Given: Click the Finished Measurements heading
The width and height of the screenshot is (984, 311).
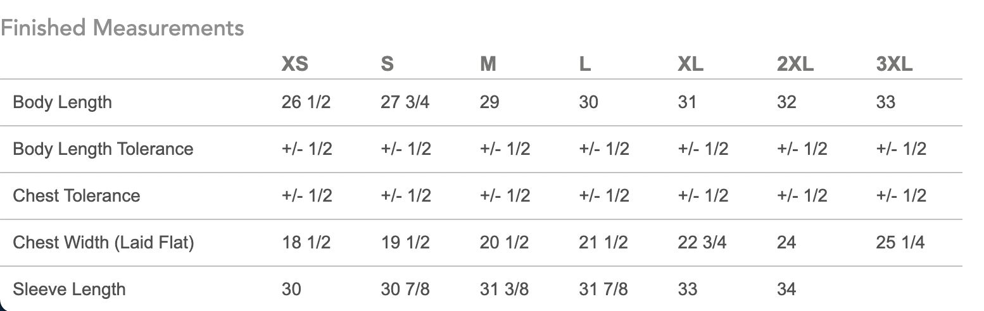Looking at the screenshot, I should 122,28.
